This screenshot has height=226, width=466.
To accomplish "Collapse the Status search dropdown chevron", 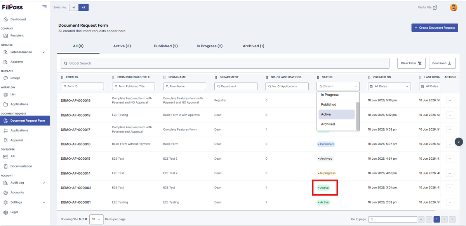I will (x=356, y=86).
